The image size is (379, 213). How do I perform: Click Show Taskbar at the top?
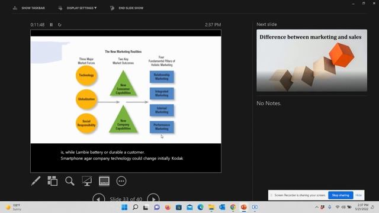coord(29,8)
